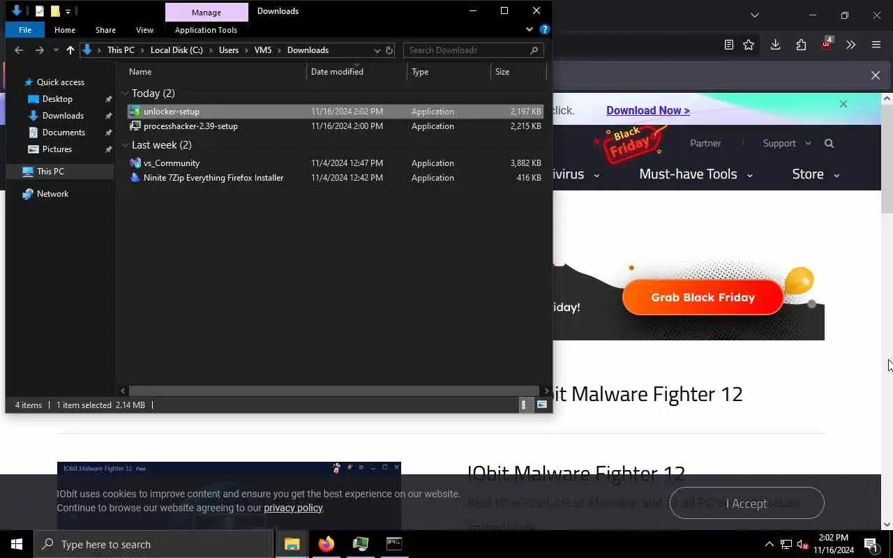Click the Search Downloads field

[474, 50]
